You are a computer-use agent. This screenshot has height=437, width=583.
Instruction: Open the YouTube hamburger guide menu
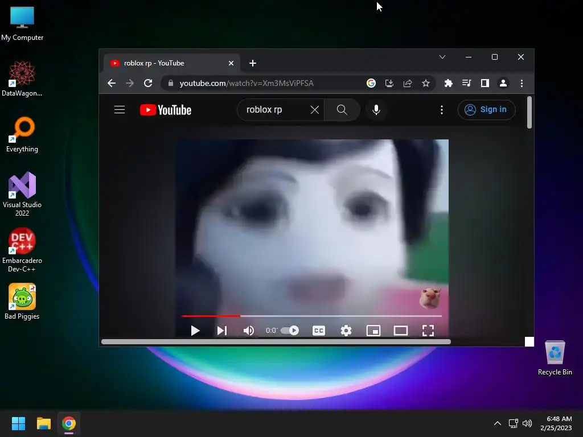(120, 110)
